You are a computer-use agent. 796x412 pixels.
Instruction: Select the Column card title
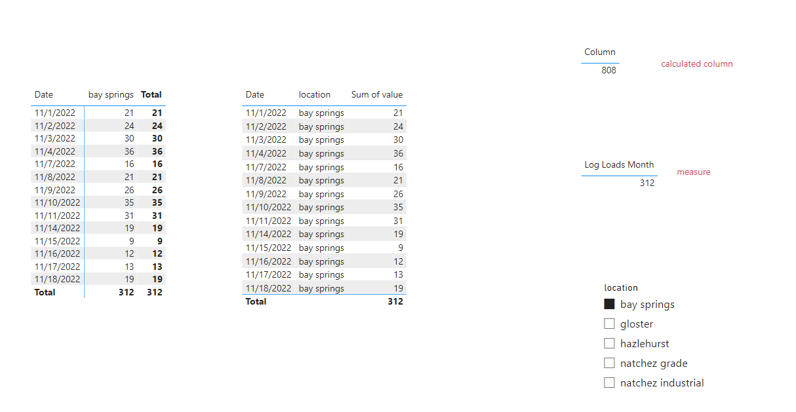[600, 52]
